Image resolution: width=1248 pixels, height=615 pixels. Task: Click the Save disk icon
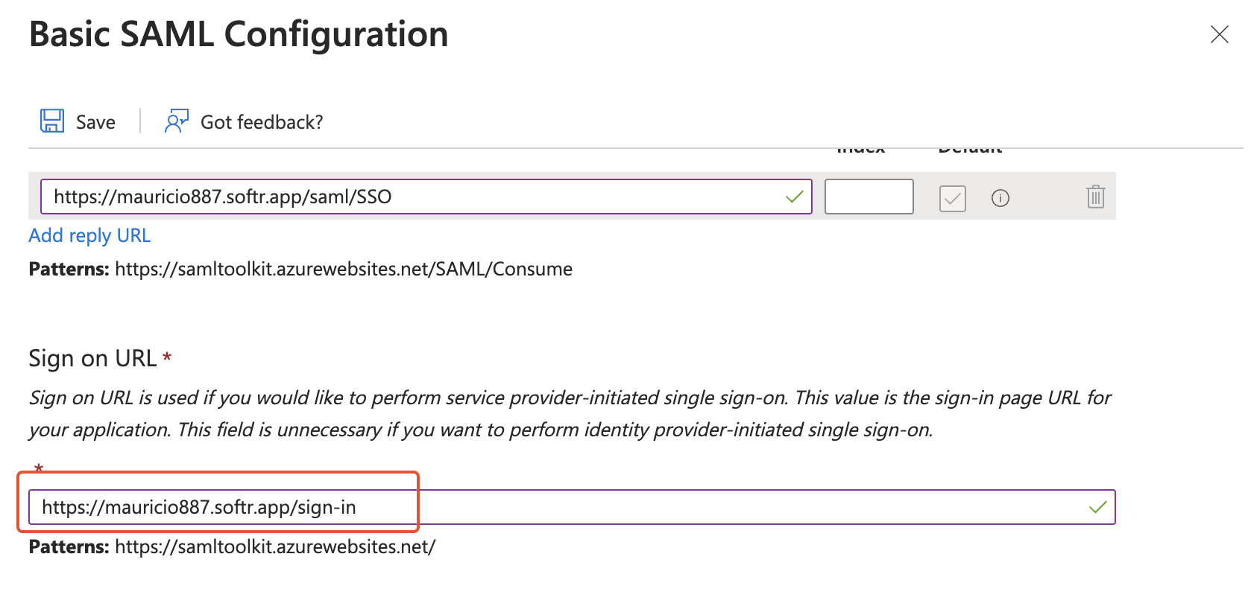(51, 120)
